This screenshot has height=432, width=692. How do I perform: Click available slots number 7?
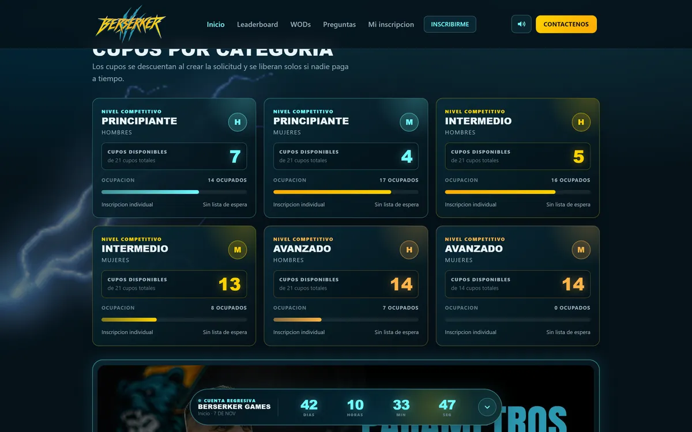(235, 157)
